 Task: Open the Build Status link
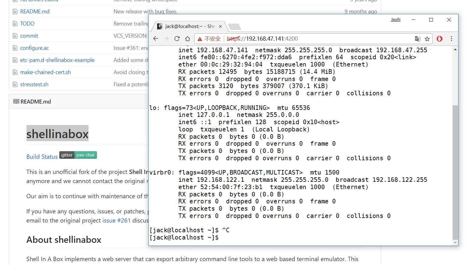click(42, 157)
